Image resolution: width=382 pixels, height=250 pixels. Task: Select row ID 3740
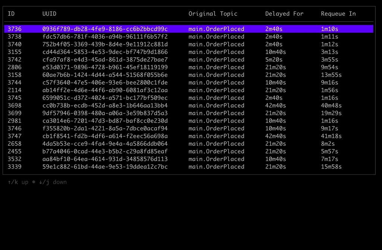pyautogui.click(x=188, y=44)
